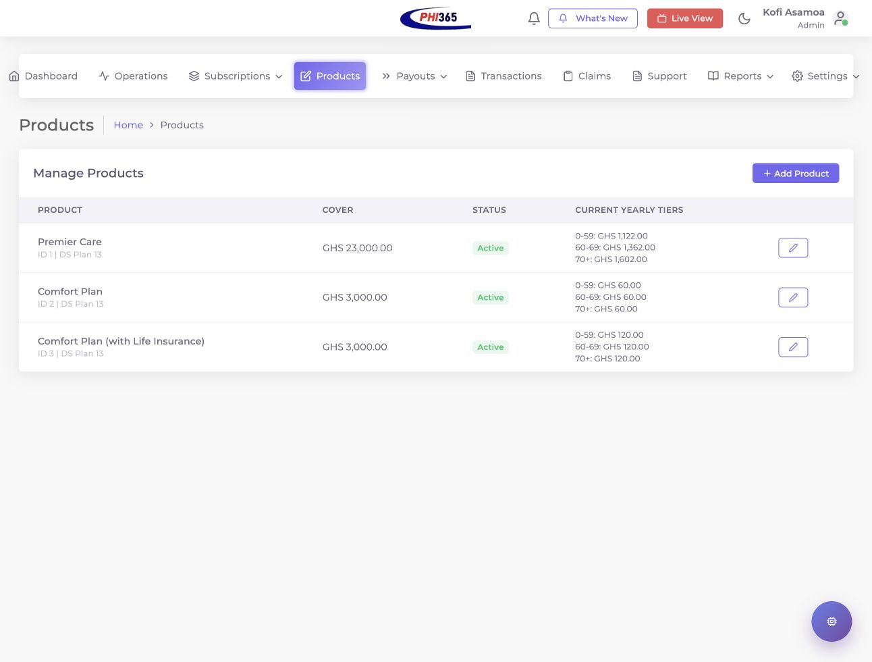Screen dimensions: 872x662
Task: Click the 70+: GHS 1,602.00 tier
Action: 611,259
